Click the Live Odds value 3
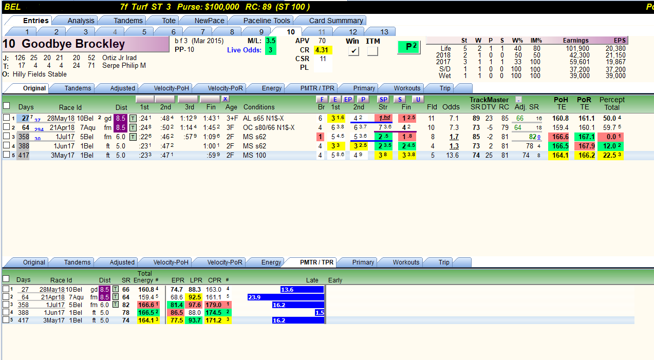Screen dimensions: 654x360 point(271,50)
